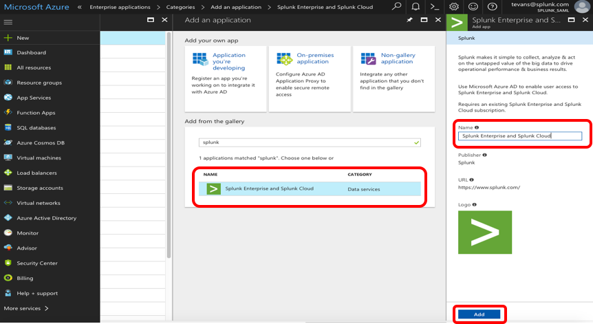Viewport: 593px width, 324px height.
Task: Click the Monitor icon
Action: tap(8, 233)
